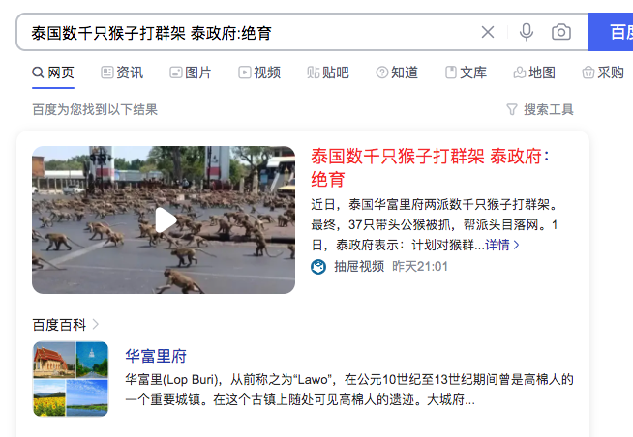The image size is (633, 437).
Task: Select the 地图 tab
Action: 534,73
